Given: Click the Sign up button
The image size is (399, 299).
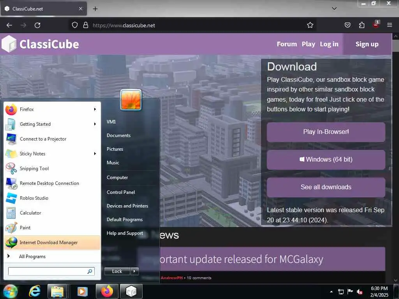Looking at the screenshot, I should pyautogui.click(x=367, y=44).
